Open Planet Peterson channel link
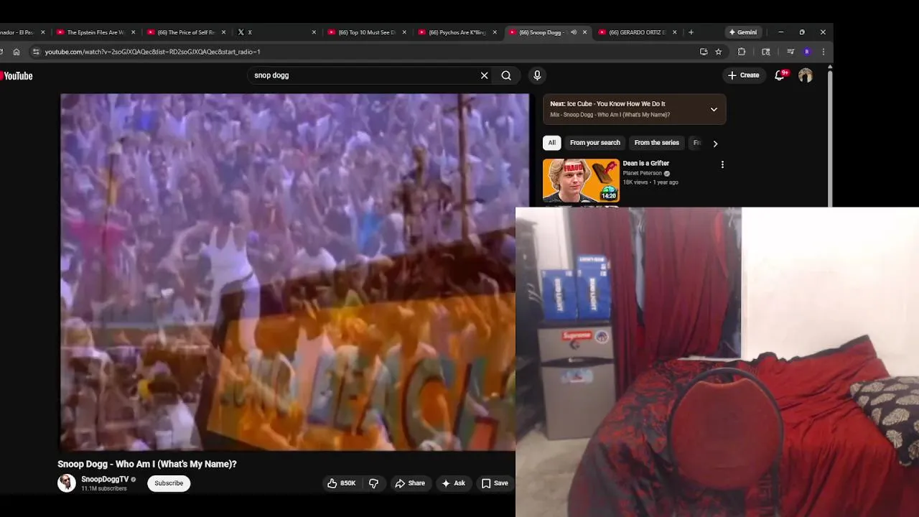This screenshot has height=517, width=919. [x=642, y=173]
